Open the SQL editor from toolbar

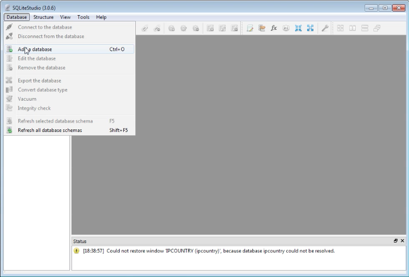(x=250, y=28)
